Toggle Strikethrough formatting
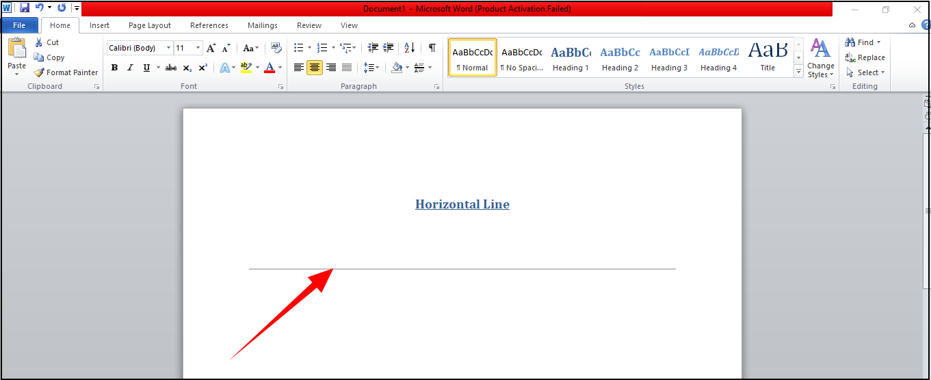The height and width of the screenshot is (380, 931). [x=171, y=68]
